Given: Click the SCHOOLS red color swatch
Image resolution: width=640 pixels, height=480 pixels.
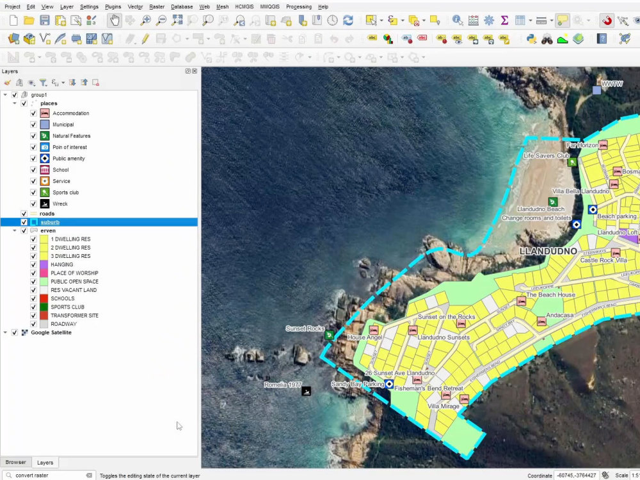Looking at the screenshot, I should [x=44, y=298].
